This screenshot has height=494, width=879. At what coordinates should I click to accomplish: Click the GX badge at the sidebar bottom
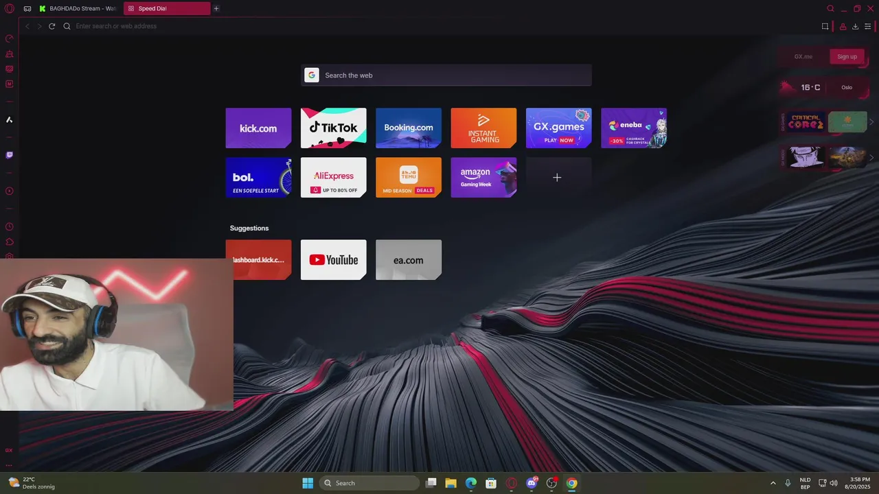9,450
